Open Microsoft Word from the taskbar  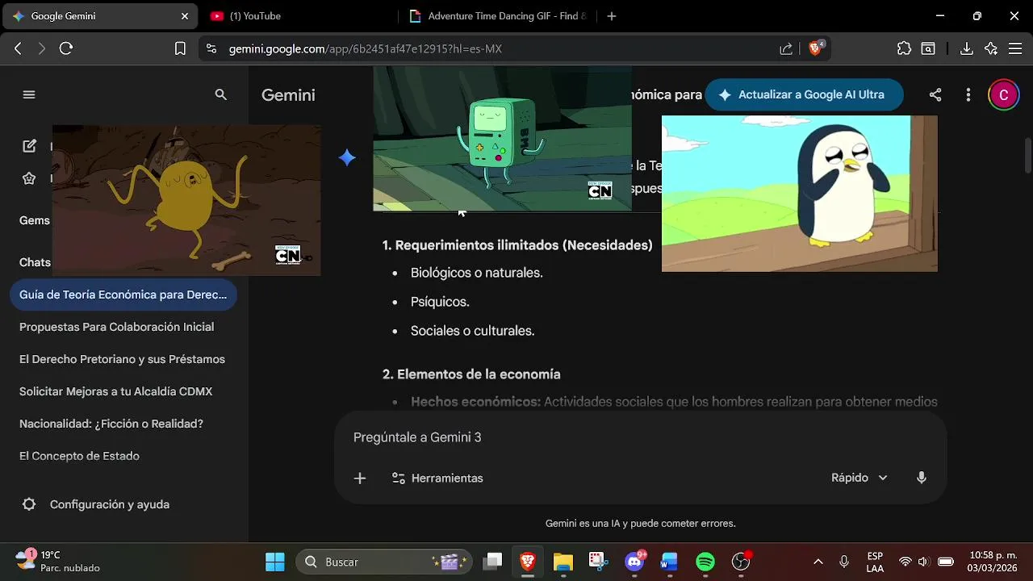point(669,562)
